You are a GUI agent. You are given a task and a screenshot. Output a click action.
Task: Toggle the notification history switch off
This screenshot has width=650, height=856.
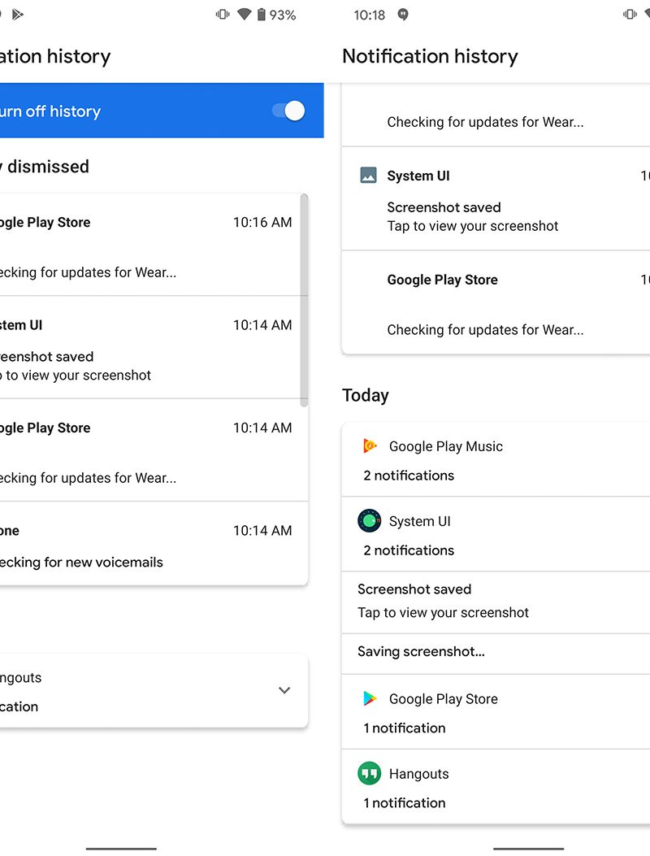point(288,111)
